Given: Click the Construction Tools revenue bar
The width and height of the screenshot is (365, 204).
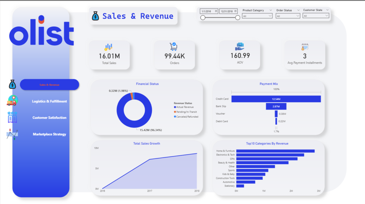Looking at the screenshot, I should coord(249,178).
